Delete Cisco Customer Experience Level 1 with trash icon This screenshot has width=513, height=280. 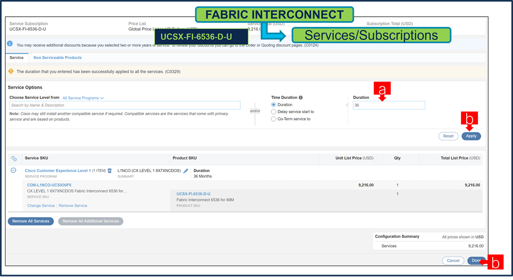[x=109, y=171]
